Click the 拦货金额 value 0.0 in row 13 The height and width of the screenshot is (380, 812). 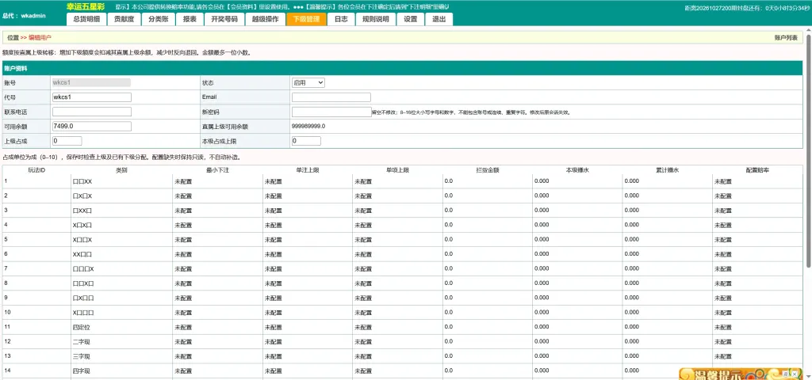tap(449, 356)
